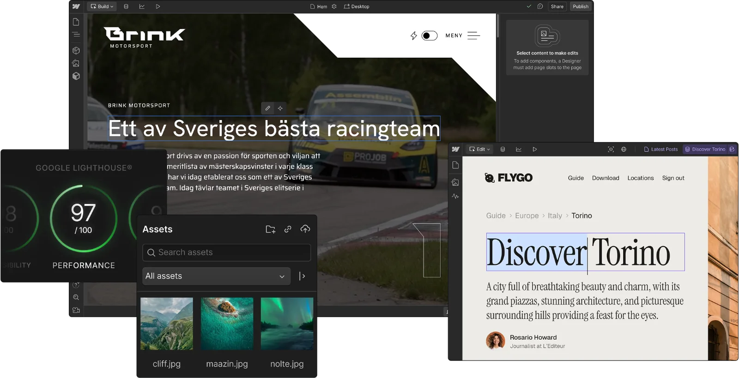This screenshot has height=378, width=739.
Task: Click the AI sparkle icon above the heading
Action: [280, 108]
